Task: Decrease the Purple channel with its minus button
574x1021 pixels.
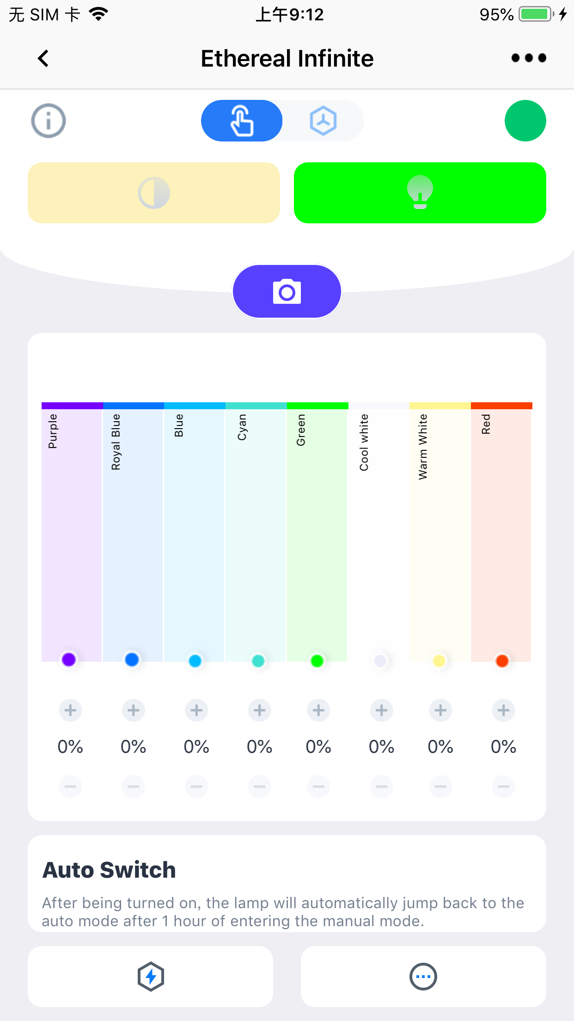Action: point(70,786)
